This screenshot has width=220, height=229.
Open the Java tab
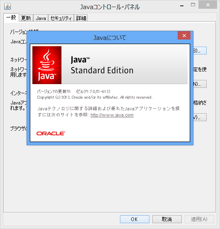point(41,18)
